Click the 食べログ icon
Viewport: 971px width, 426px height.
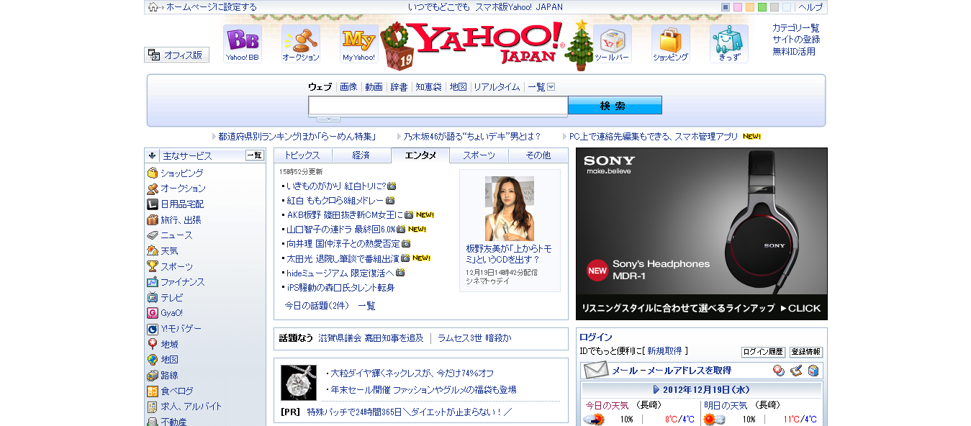coord(153,391)
